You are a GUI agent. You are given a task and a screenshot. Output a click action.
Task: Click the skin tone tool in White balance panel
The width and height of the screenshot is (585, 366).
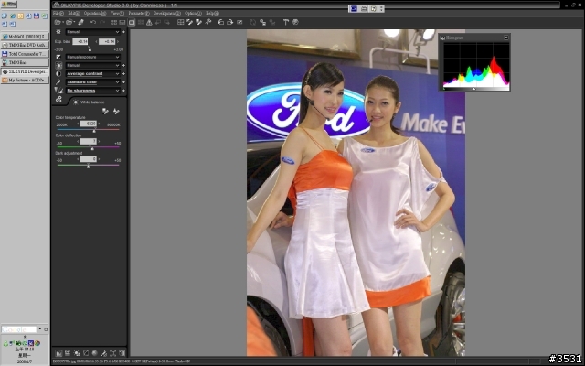(116, 112)
